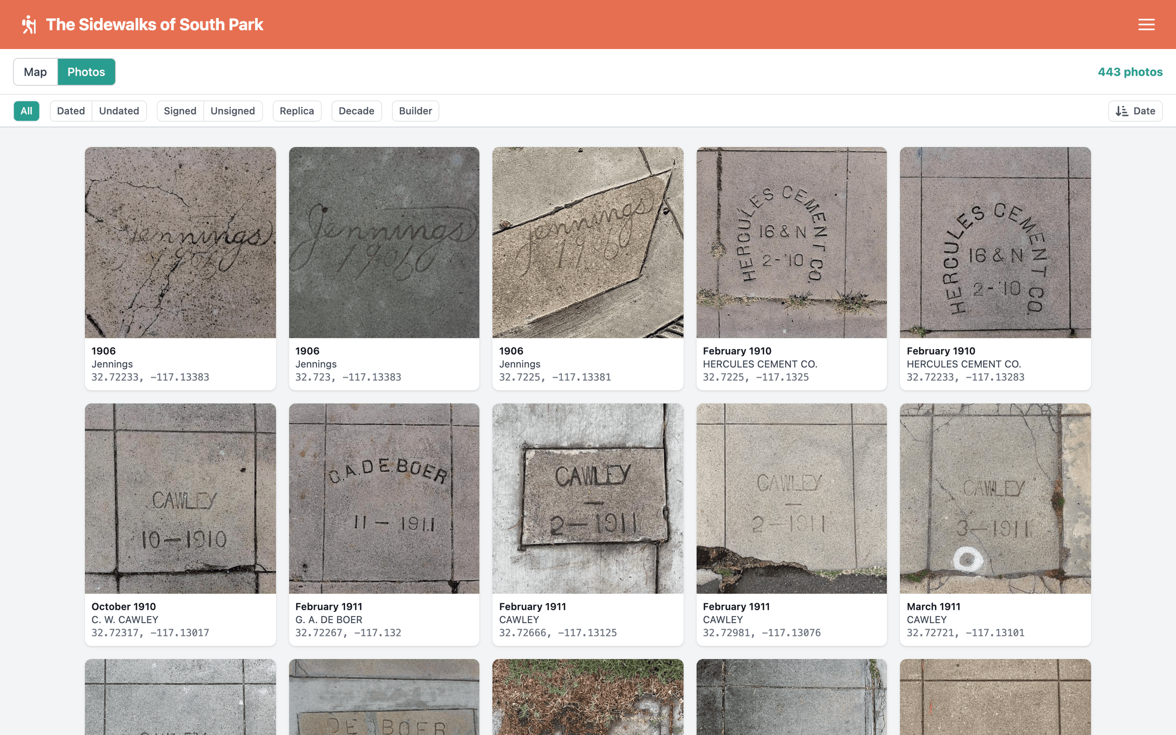Image resolution: width=1176 pixels, height=735 pixels.
Task: Open the Decade filter dropdown
Action: point(356,111)
